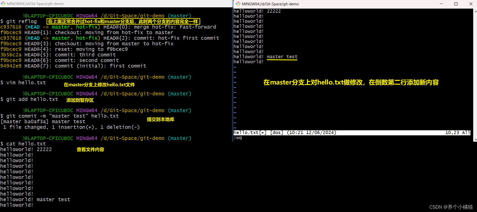Click the '$ vim hello.txt' command
This screenshot has height=212, width=477.
tap(23, 83)
